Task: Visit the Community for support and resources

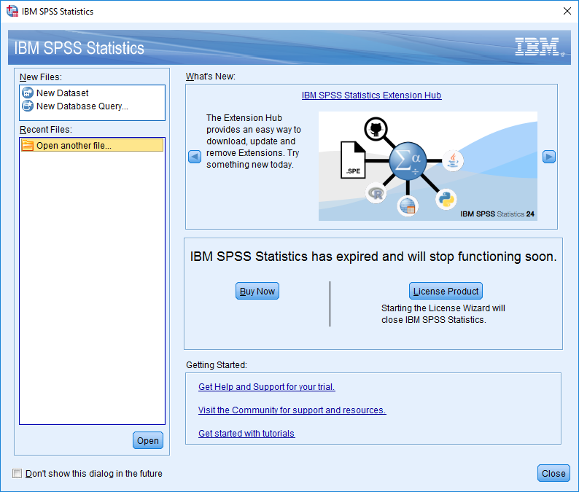Action: tap(292, 410)
